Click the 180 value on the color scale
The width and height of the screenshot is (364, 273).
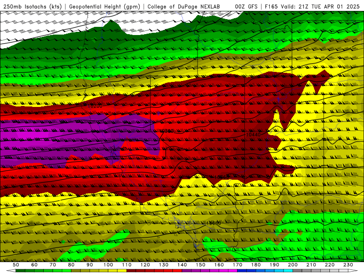(256, 265)
